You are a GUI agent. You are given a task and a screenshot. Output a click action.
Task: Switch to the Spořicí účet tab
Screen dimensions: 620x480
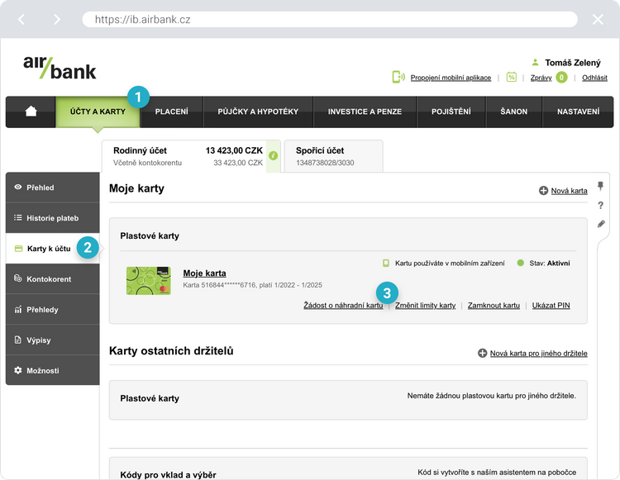click(333, 155)
